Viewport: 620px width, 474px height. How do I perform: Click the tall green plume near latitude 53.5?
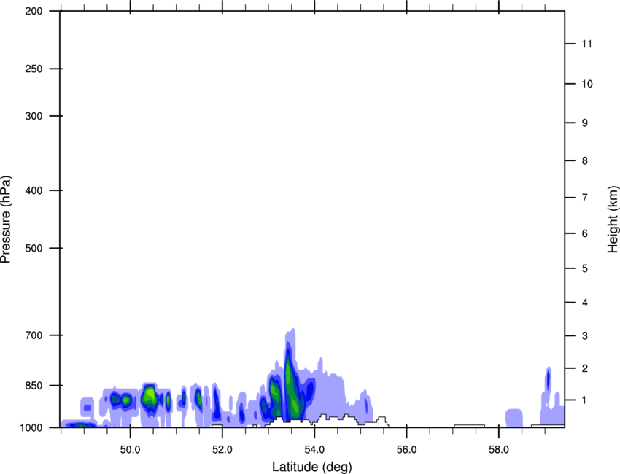292,387
